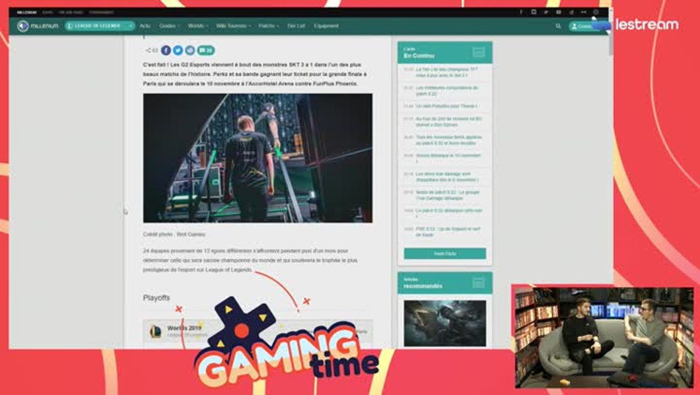This screenshot has height=395, width=700.
Task: Expand the Patchs dropdown menu
Action: tap(269, 26)
